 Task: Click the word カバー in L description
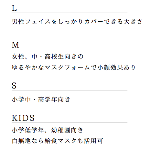click(x=94, y=22)
